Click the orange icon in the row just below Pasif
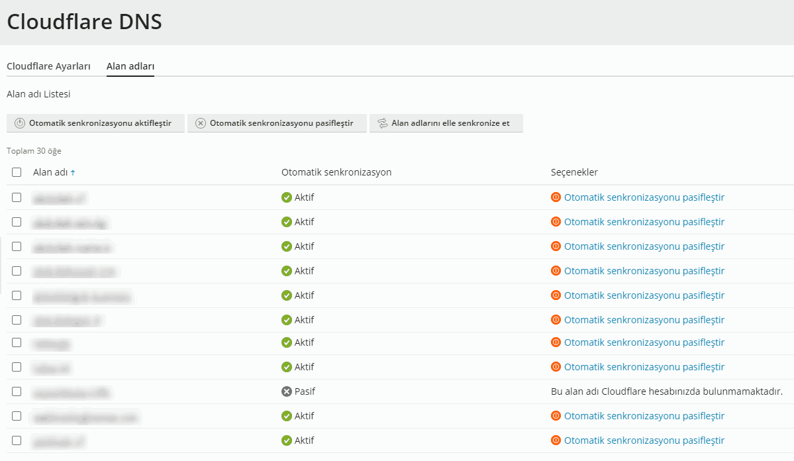The height and width of the screenshot is (461, 794). point(556,416)
